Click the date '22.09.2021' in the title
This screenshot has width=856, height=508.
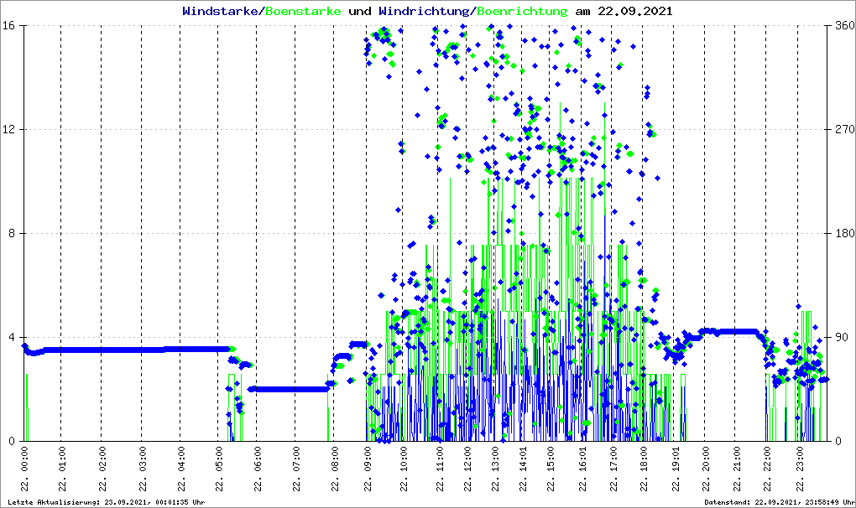[635, 11]
